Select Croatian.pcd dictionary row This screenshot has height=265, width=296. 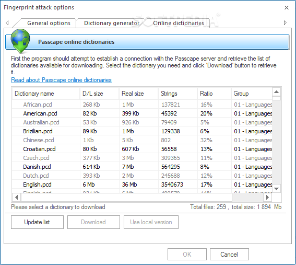pyautogui.click(x=142, y=149)
